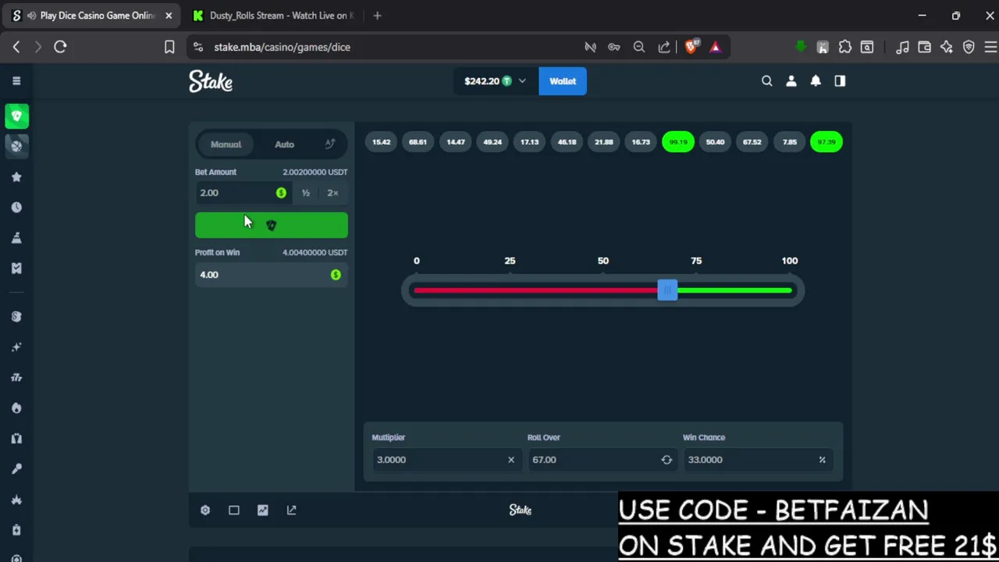Screen dimensions: 999x562
Task: Click the Multiplier input field
Action: 446,460
